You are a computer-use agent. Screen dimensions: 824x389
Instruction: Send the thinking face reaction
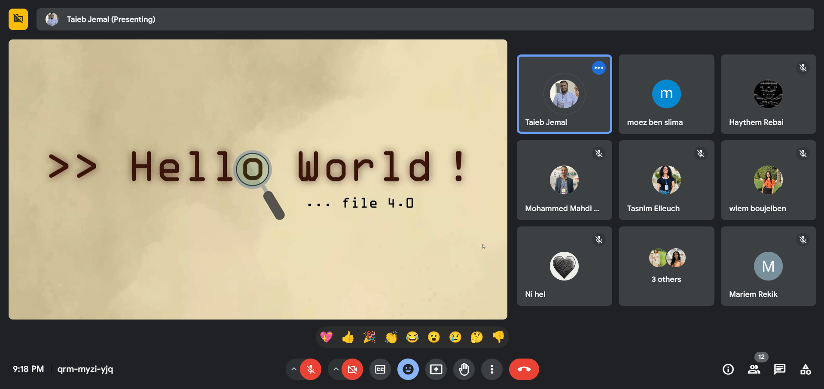click(x=477, y=337)
